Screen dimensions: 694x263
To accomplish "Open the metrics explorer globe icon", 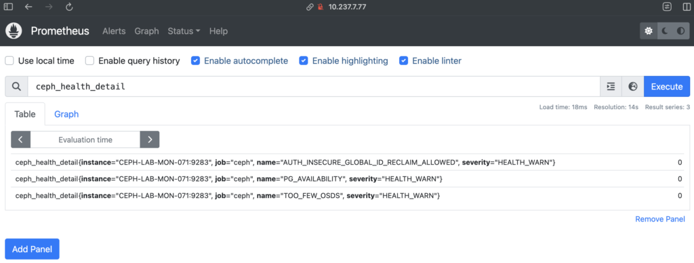I will [633, 86].
